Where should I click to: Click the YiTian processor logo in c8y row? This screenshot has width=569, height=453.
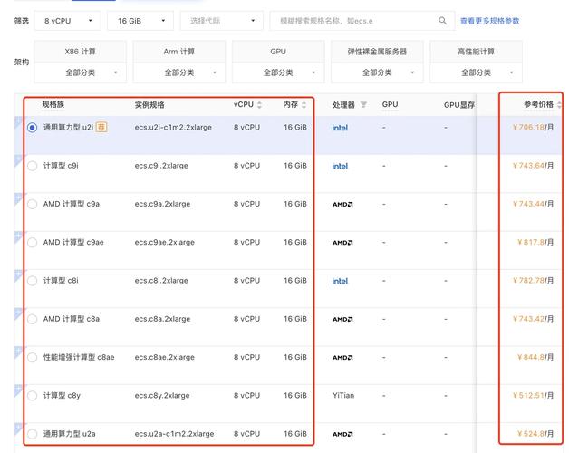point(342,396)
